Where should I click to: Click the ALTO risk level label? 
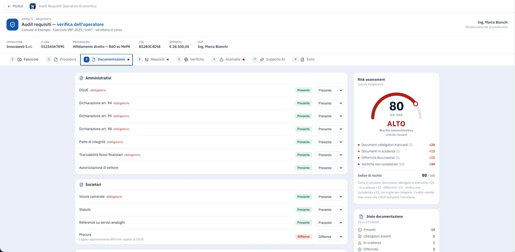coord(396,124)
